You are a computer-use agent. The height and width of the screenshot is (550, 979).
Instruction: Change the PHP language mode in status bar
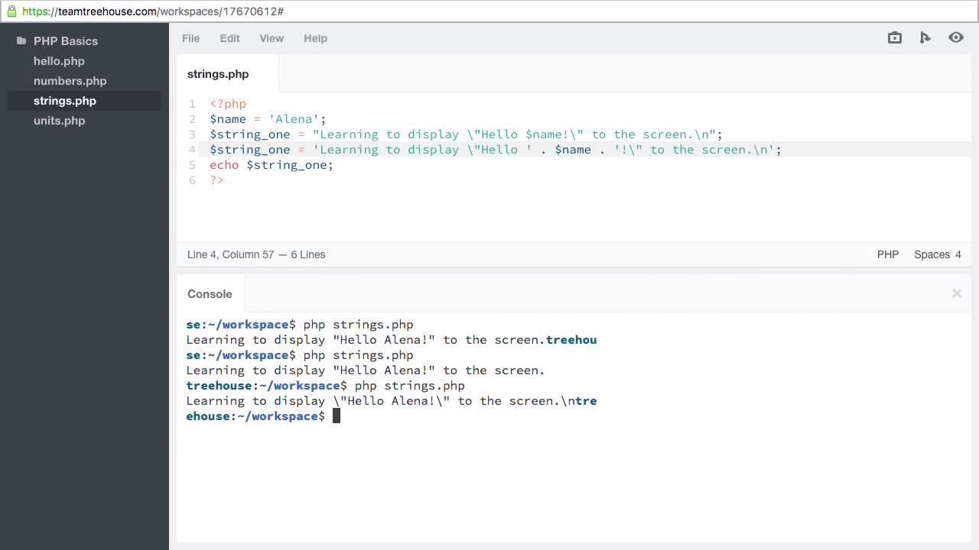pos(887,254)
